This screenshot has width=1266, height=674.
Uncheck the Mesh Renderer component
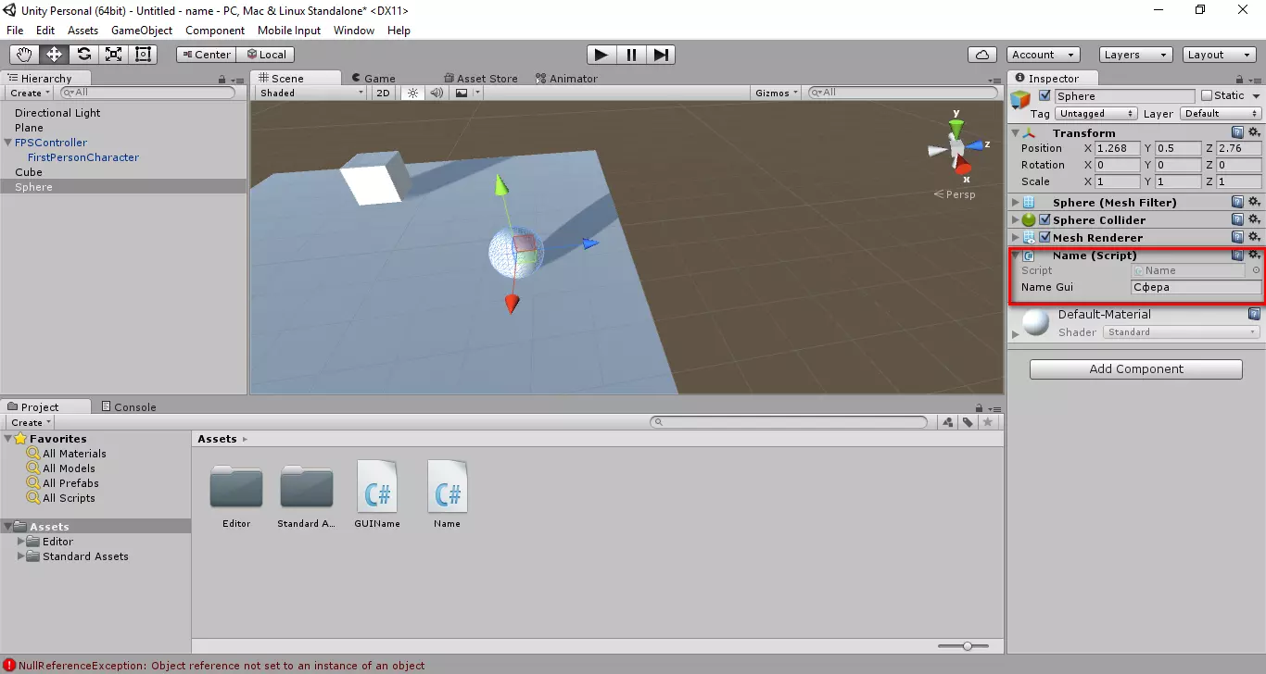1045,238
